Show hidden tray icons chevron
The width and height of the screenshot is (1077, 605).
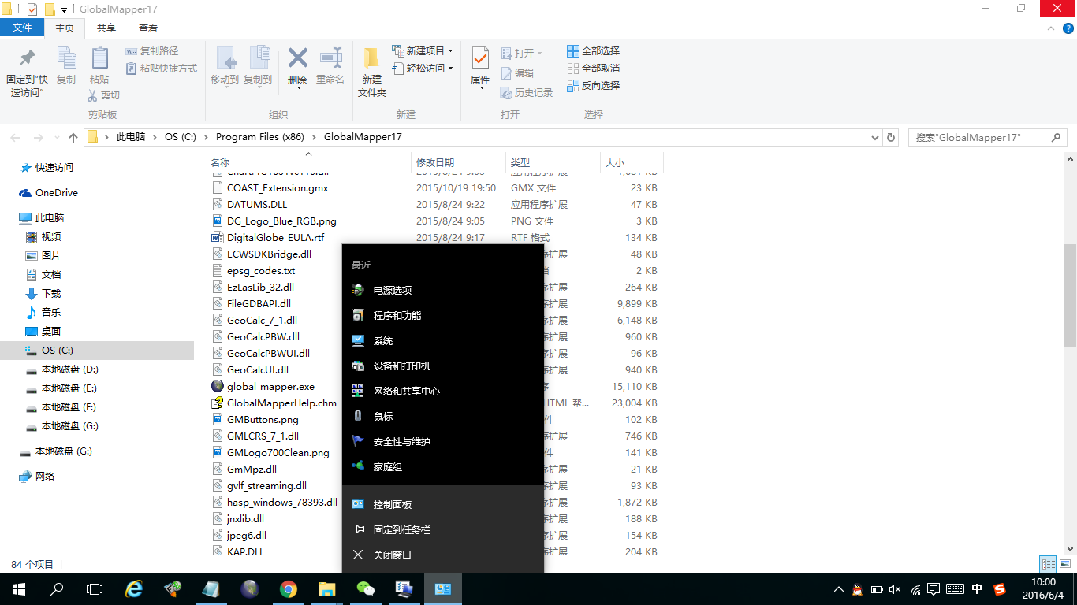click(x=837, y=588)
